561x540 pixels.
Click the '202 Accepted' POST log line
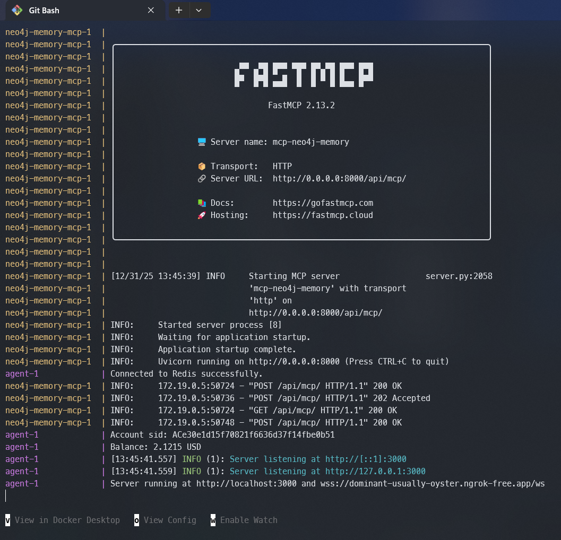pyautogui.click(x=270, y=398)
